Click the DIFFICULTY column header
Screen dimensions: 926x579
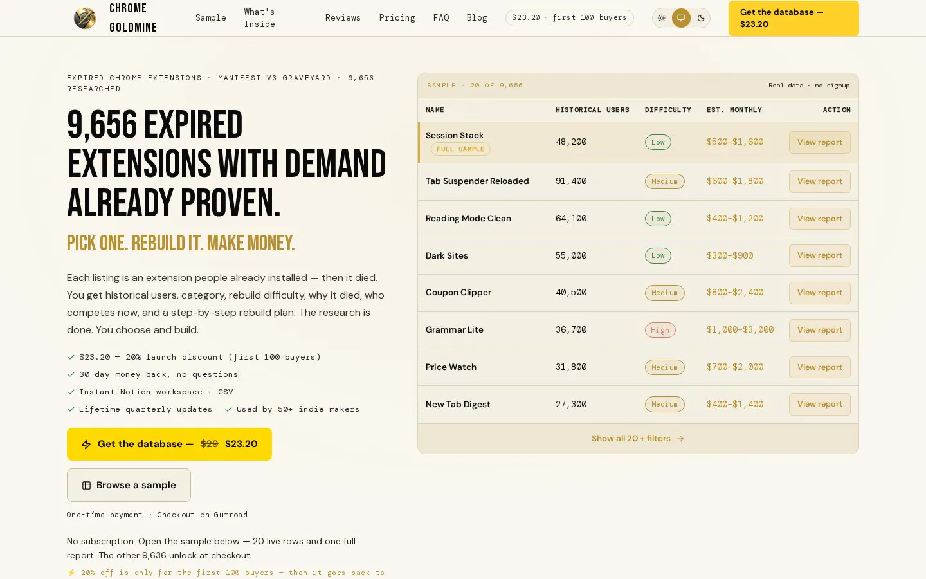point(668,110)
